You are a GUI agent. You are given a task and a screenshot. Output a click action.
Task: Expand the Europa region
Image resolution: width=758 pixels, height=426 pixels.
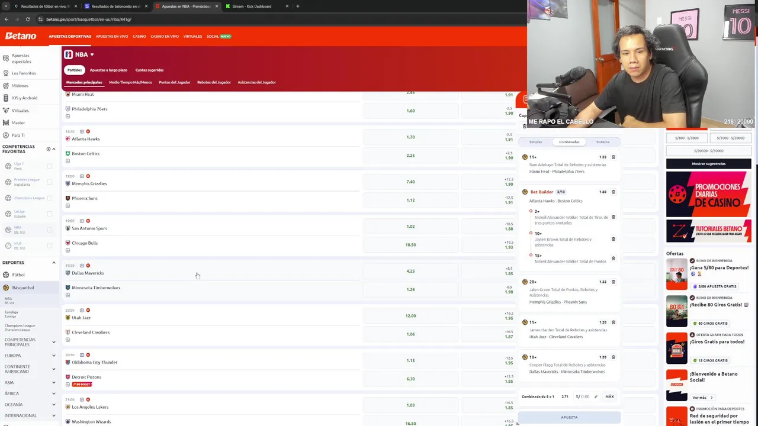[54, 356]
